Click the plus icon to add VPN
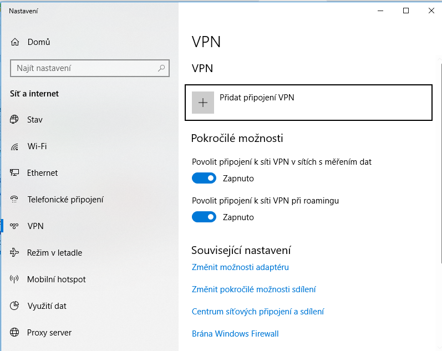 tap(203, 103)
